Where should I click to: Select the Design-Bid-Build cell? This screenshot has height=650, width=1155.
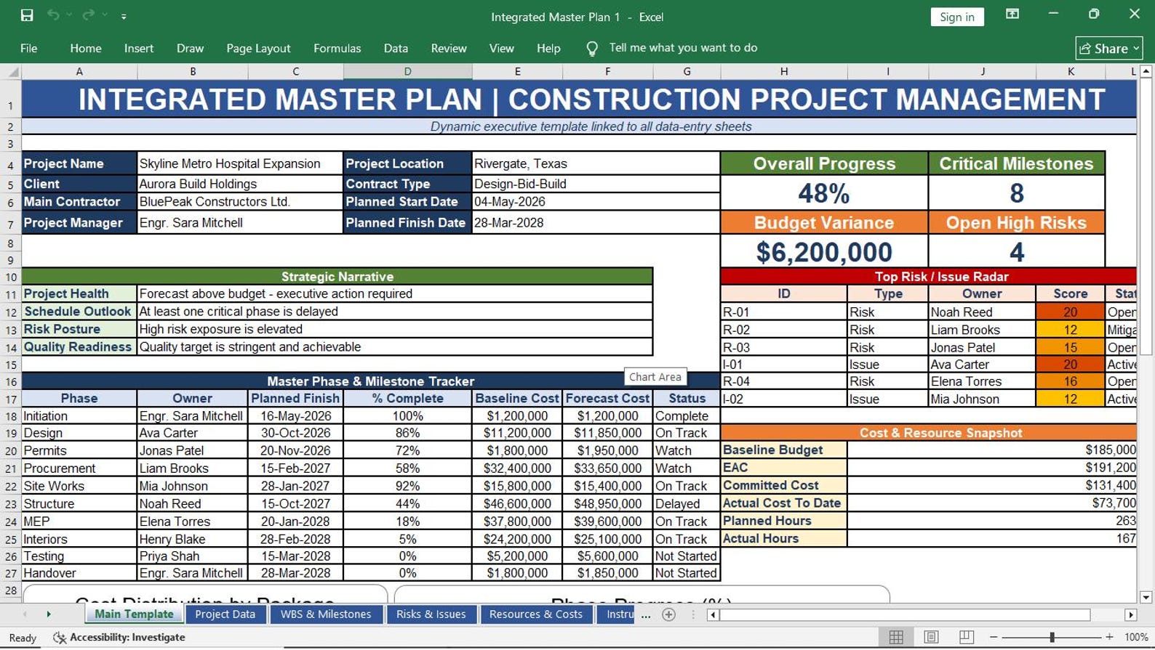click(x=596, y=184)
